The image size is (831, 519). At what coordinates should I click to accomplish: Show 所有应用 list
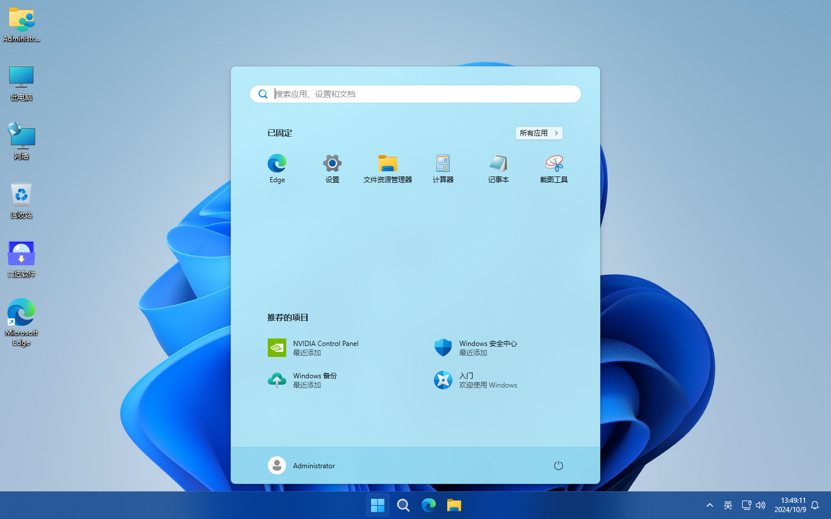[x=539, y=133]
